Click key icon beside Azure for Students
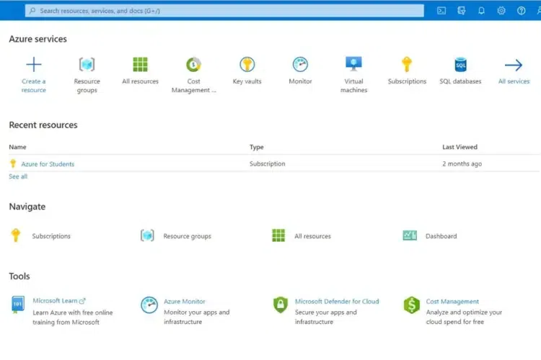This screenshot has height=360, width=541. click(x=13, y=163)
